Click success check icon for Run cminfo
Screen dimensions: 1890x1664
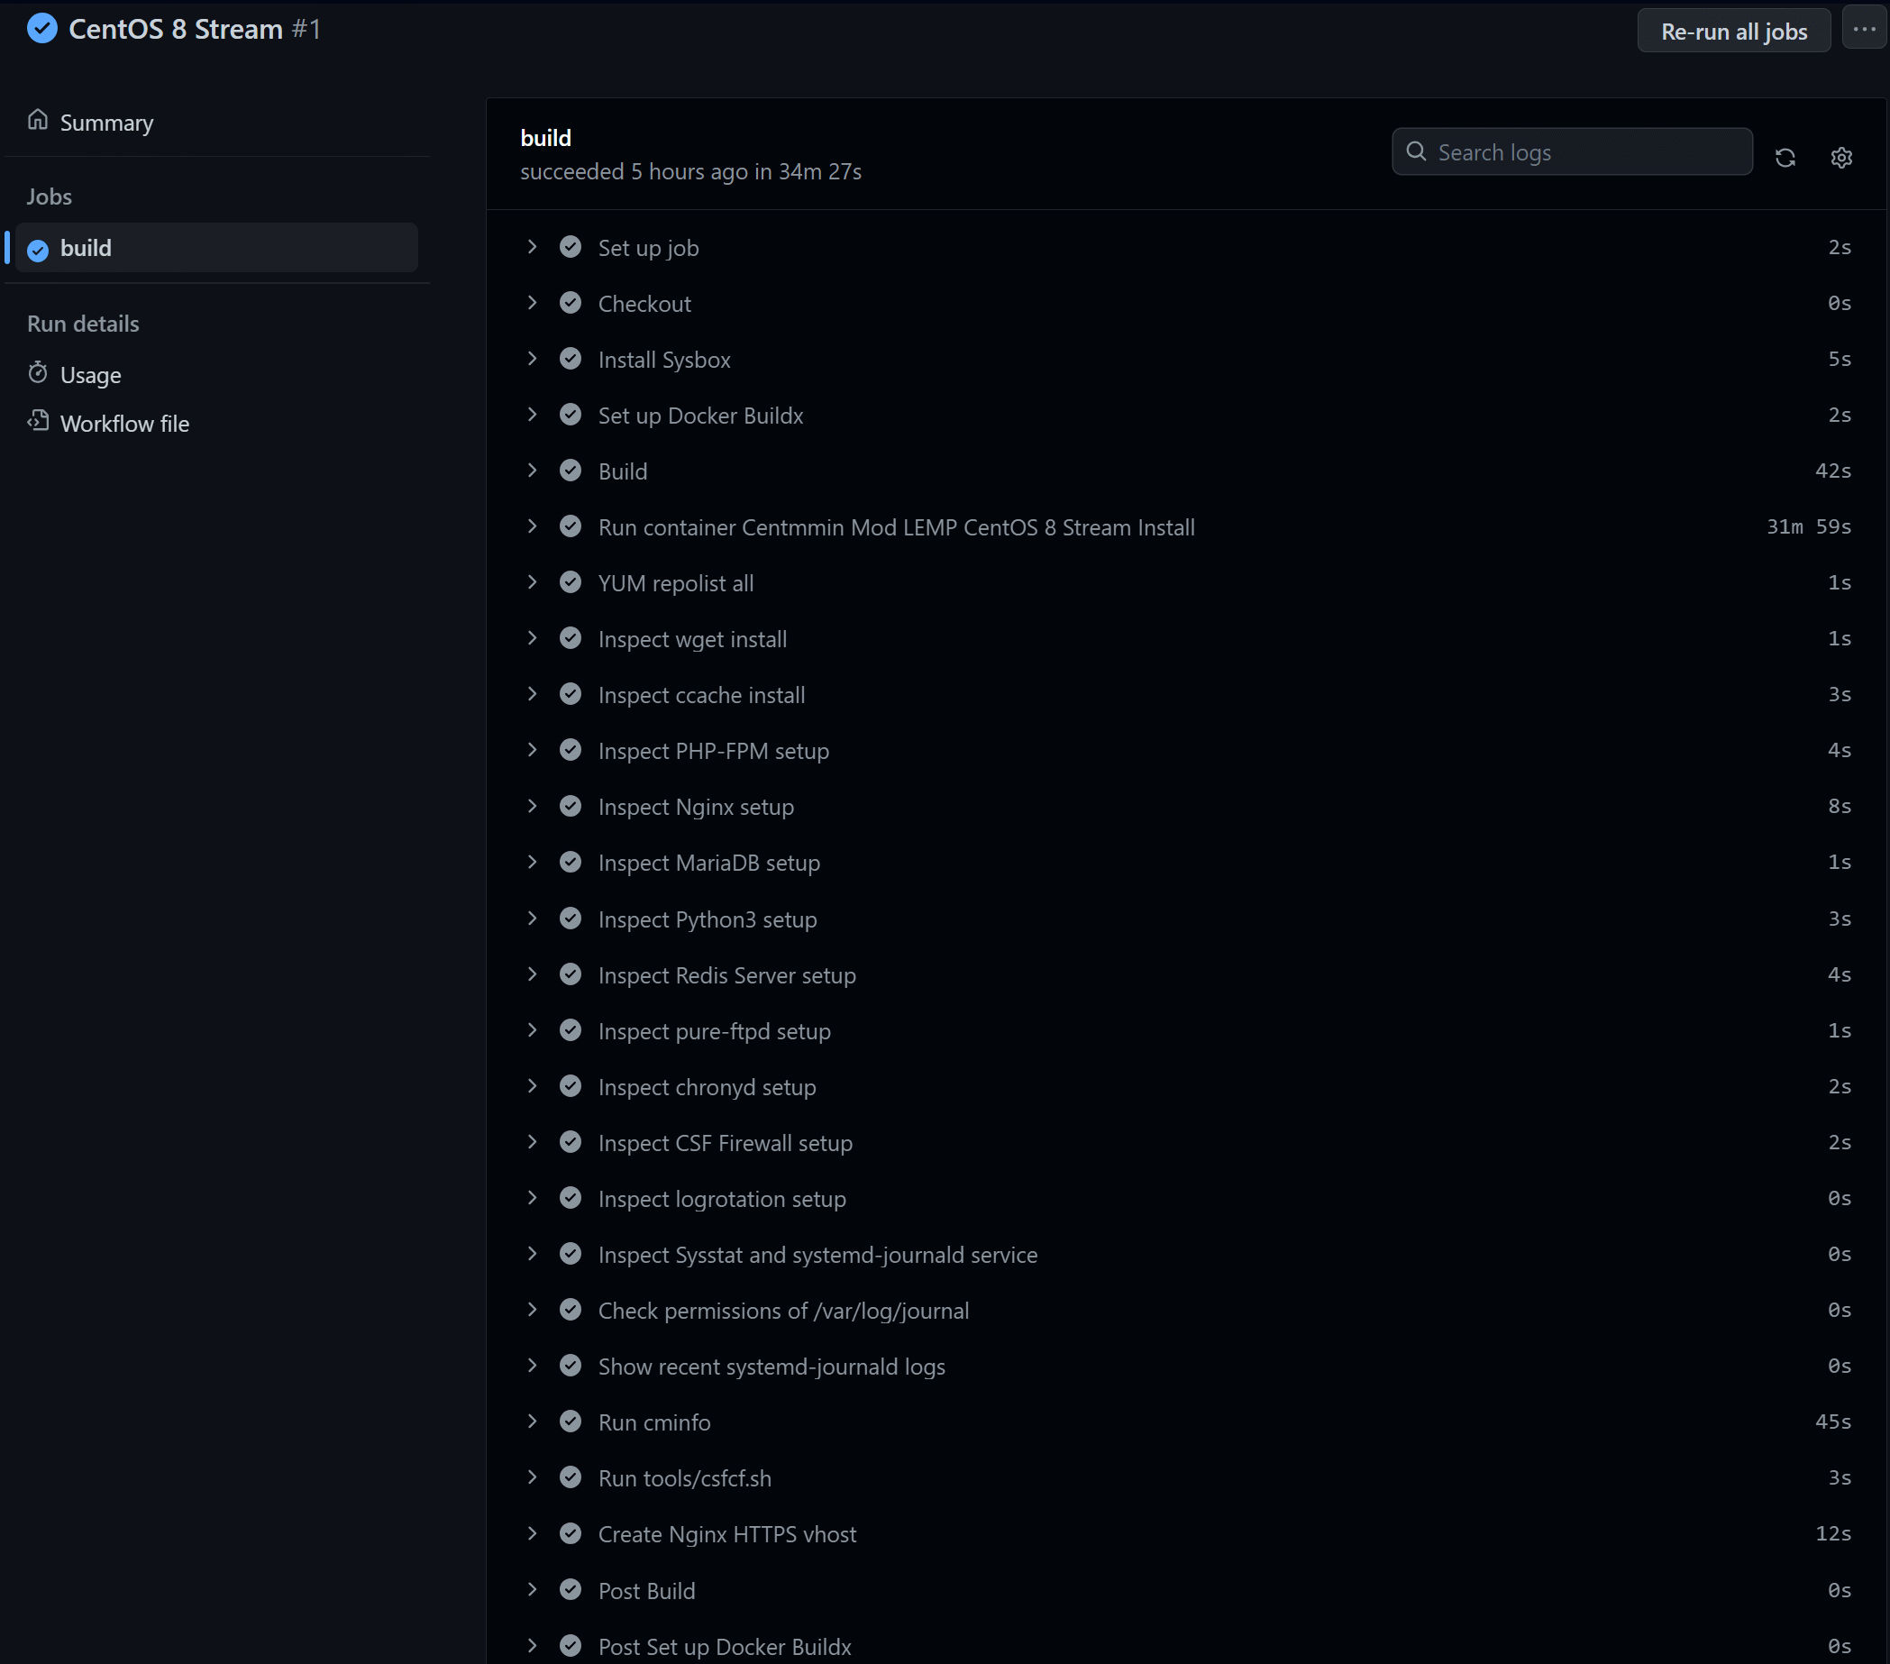click(571, 1422)
